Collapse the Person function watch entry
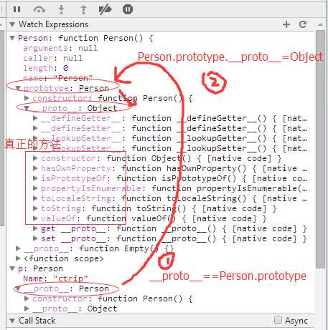 click(12, 38)
